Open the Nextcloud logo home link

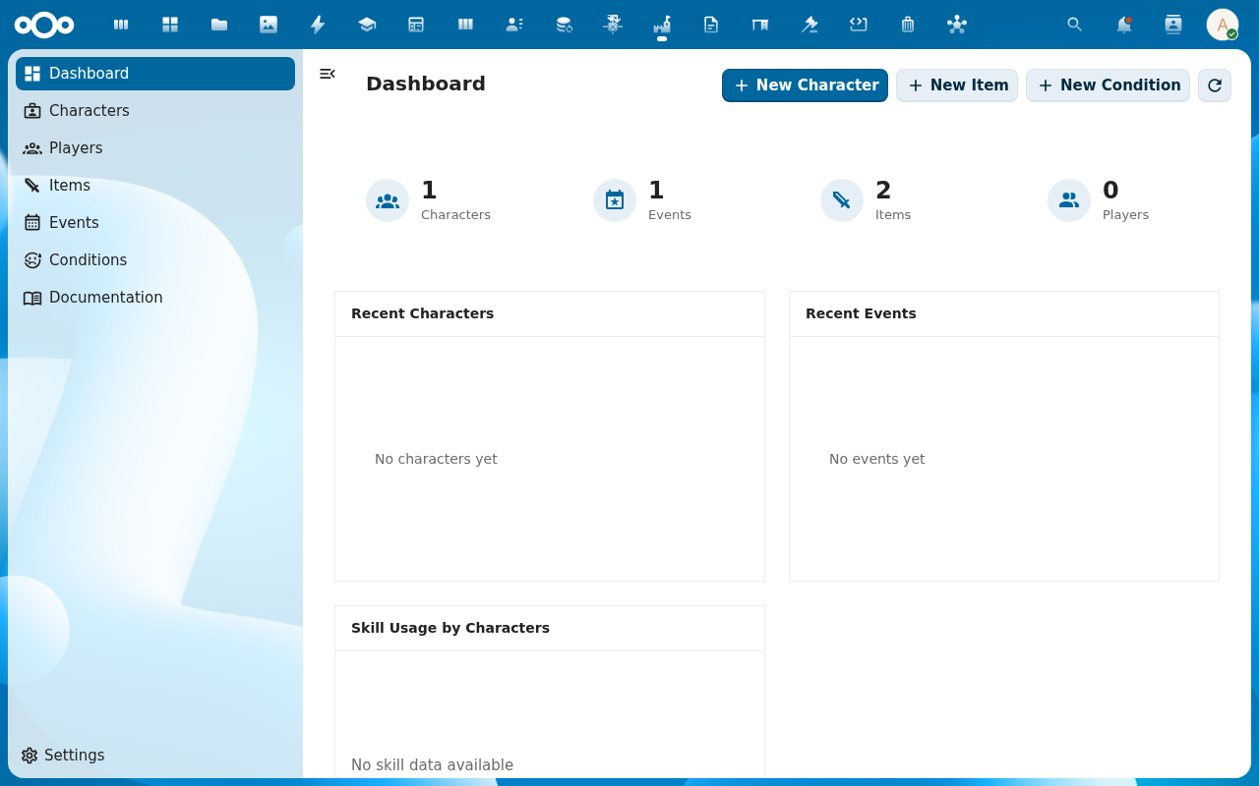pos(44,25)
